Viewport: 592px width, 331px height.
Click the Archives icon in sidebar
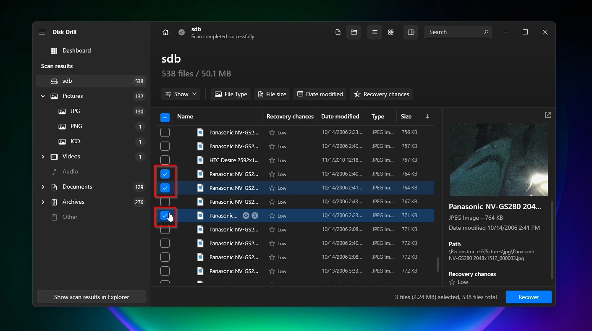[54, 202]
